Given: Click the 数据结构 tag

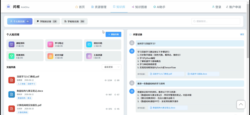Looking at the screenshot, I should tap(21, 98).
